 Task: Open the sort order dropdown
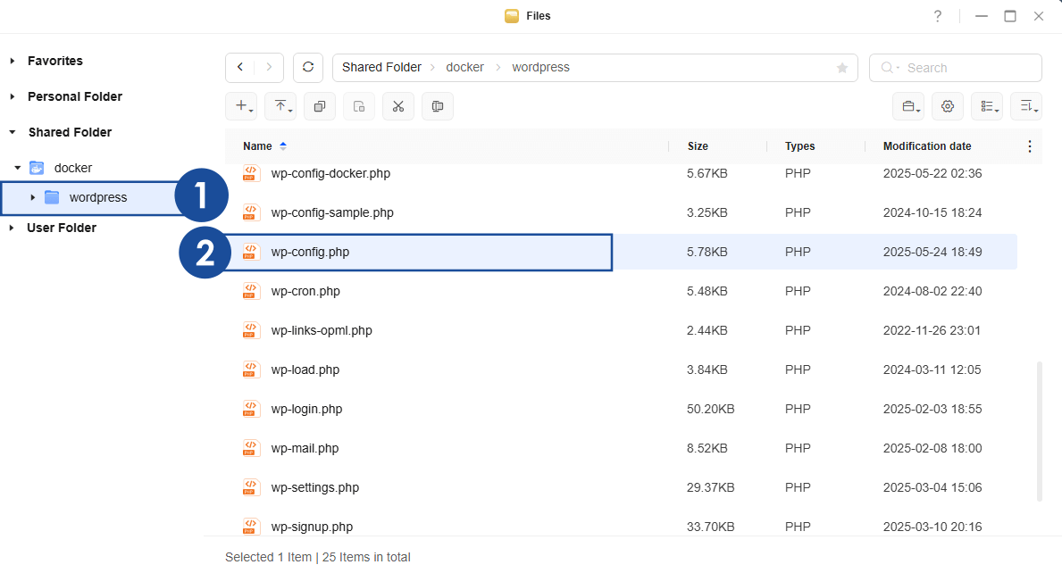point(1026,106)
